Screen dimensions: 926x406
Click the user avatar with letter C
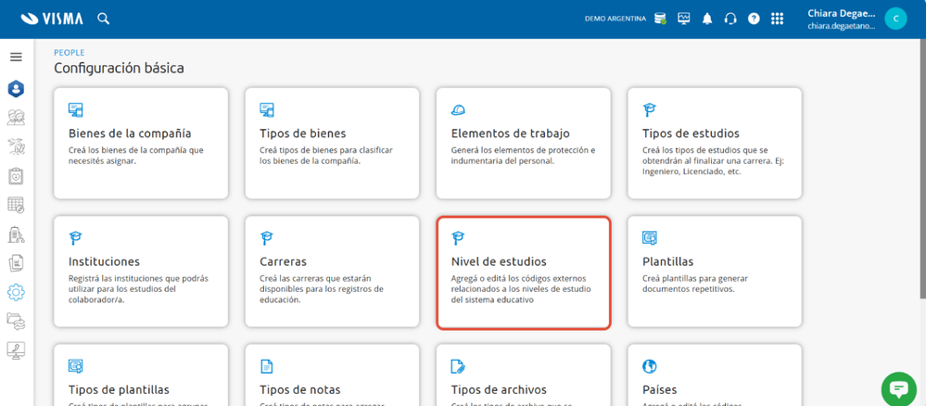coord(895,19)
